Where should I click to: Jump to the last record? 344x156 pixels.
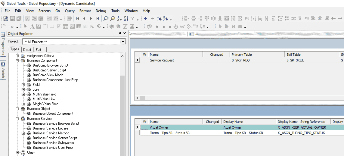[x=98, y=19]
